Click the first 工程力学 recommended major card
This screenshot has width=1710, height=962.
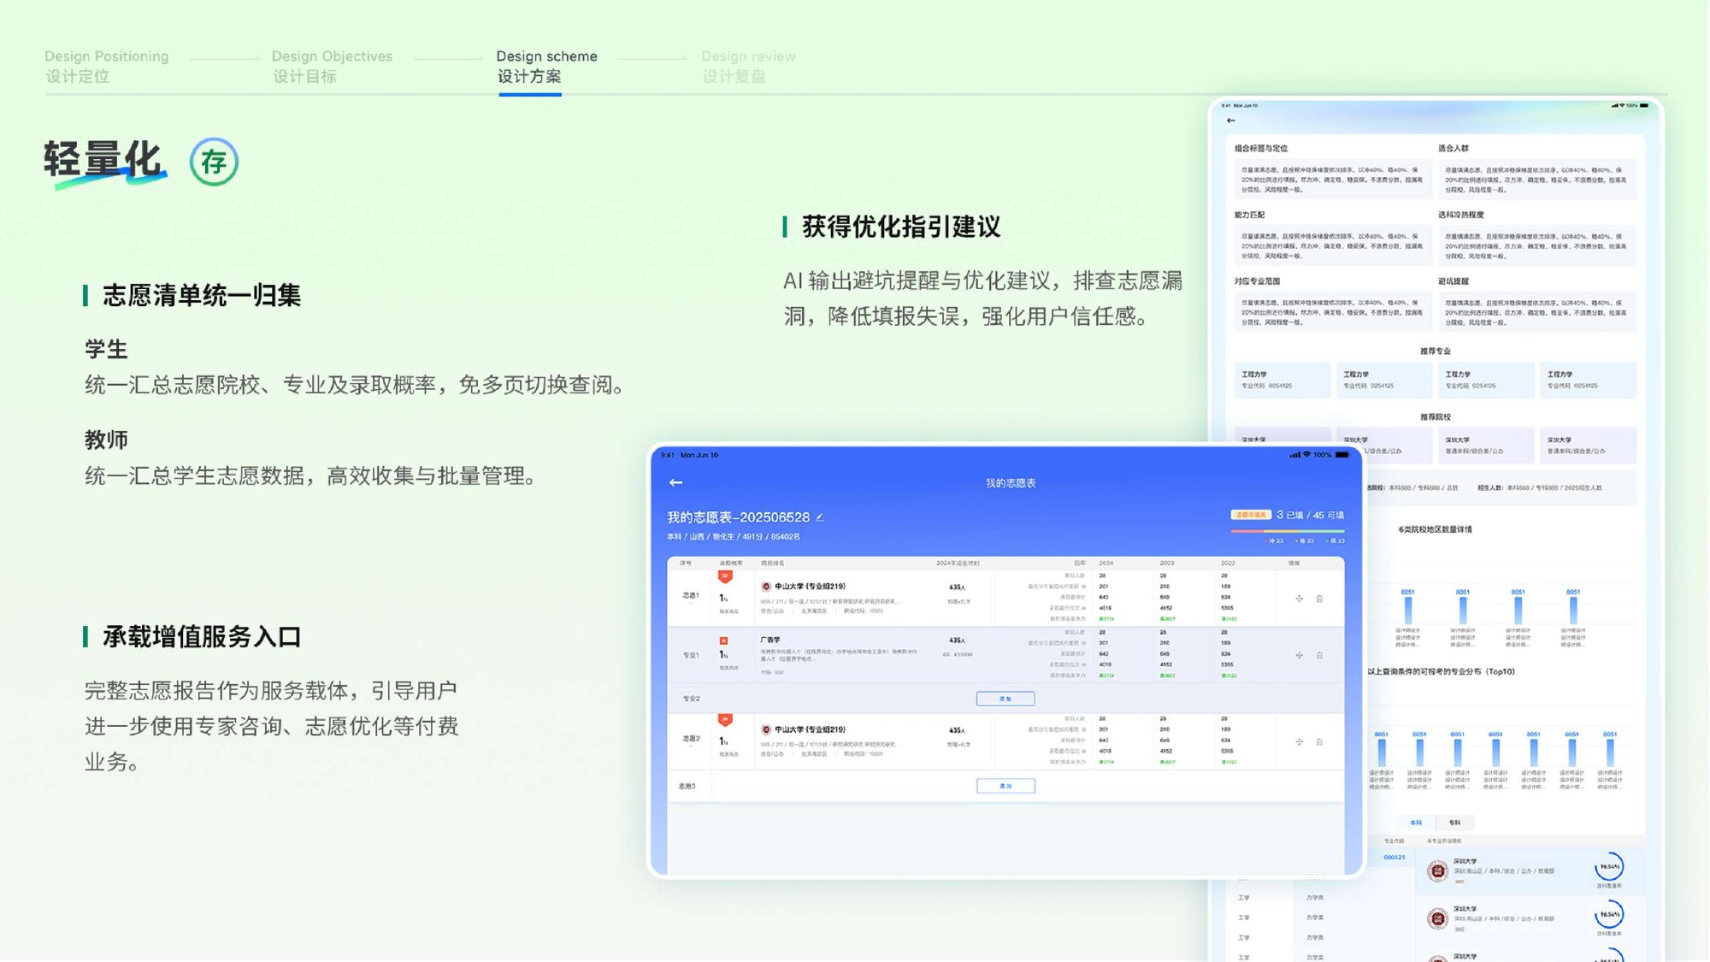[1282, 380]
